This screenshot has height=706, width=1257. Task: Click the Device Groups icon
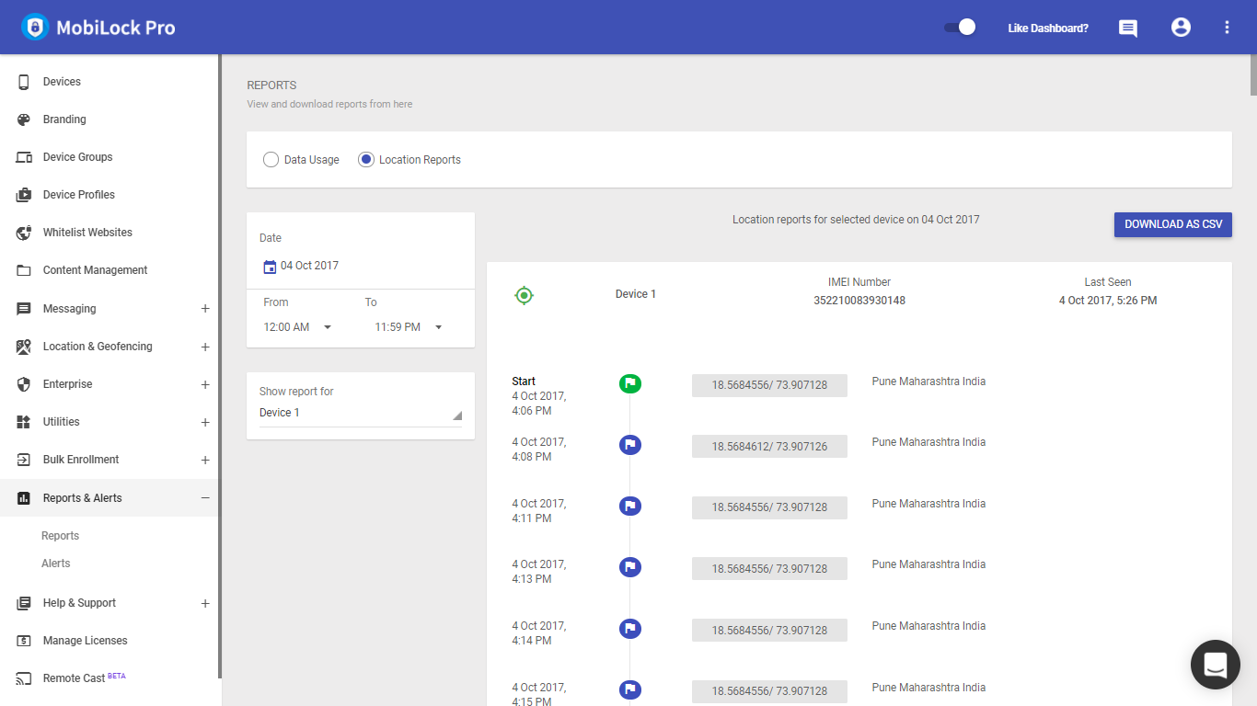(24, 157)
